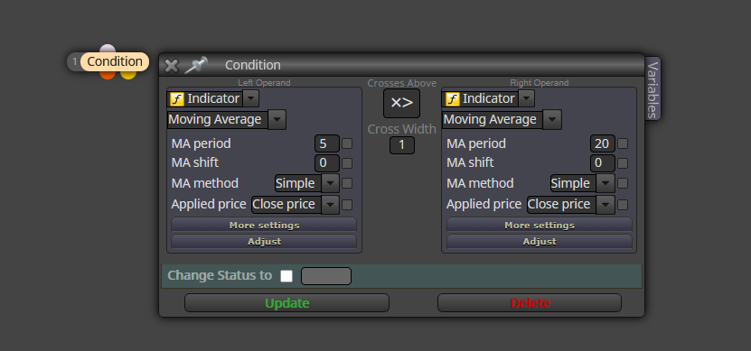
Task: Click the Cross Width label
Action: tap(402, 129)
